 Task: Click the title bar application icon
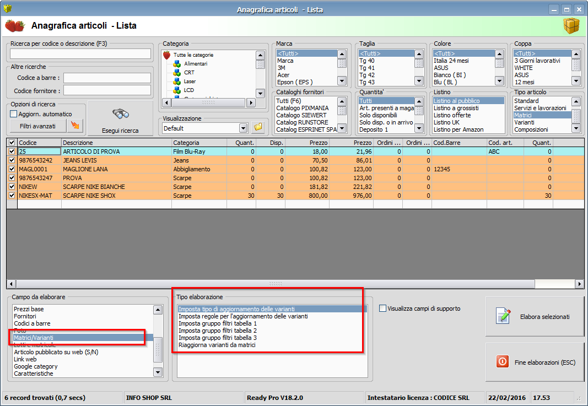click(7, 8)
